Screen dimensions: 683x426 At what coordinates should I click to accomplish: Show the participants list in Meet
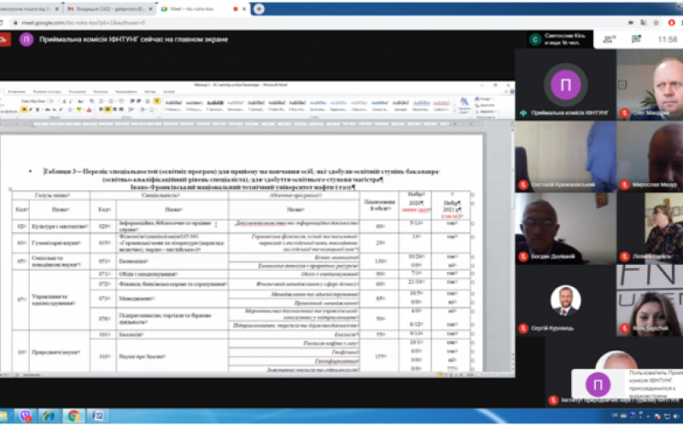pyautogui.click(x=609, y=39)
